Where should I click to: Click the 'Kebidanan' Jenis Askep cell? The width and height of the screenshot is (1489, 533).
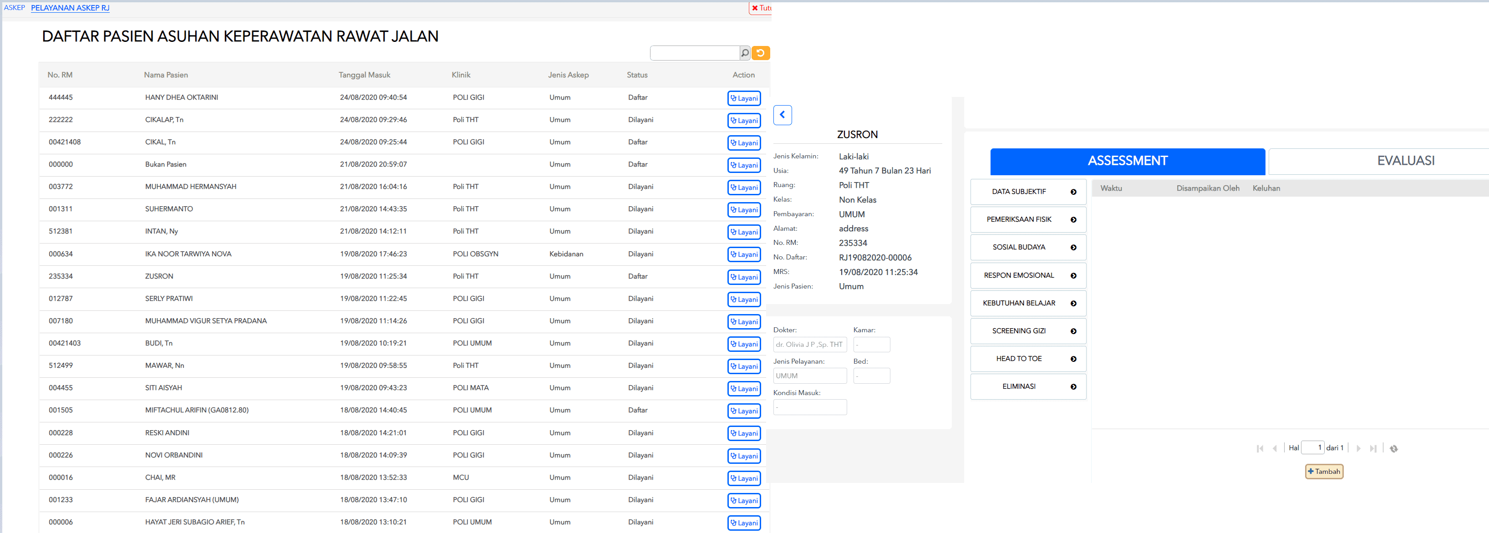tap(566, 254)
